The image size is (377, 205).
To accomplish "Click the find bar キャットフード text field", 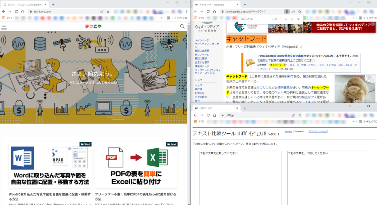I will click(x=254, y=19).
